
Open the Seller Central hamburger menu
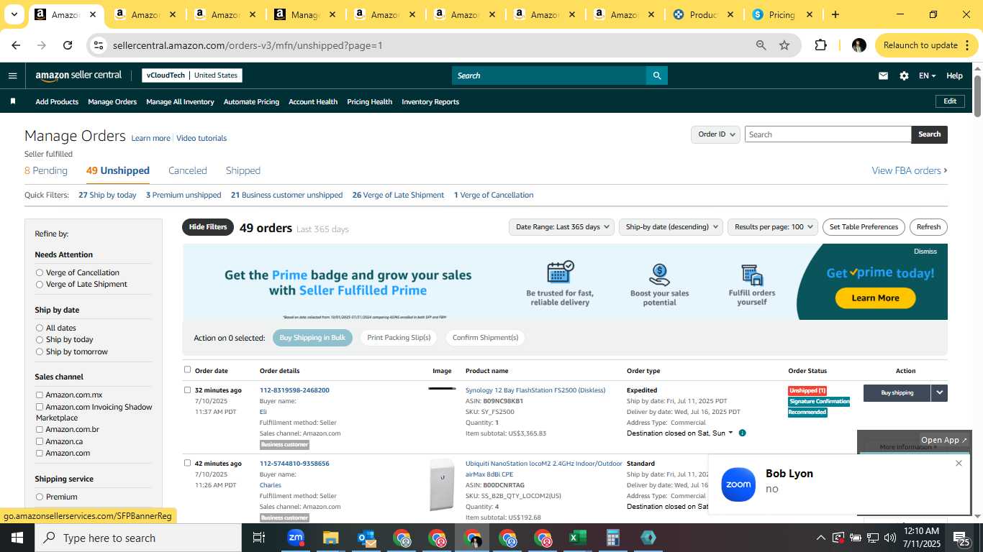point(12,75)
